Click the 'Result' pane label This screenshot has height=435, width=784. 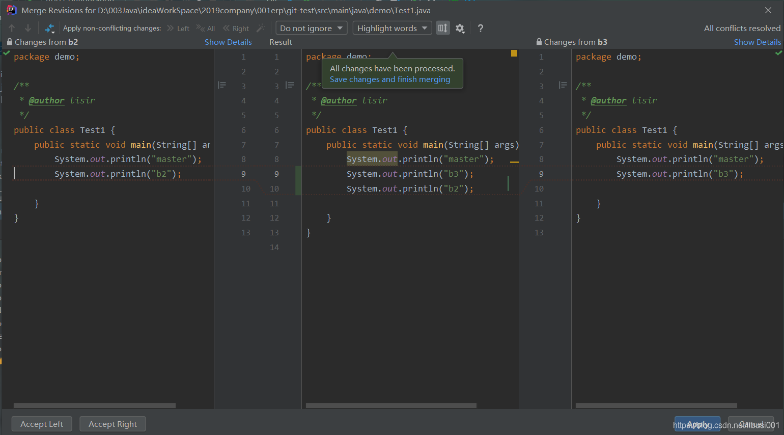tap(281, 42)
